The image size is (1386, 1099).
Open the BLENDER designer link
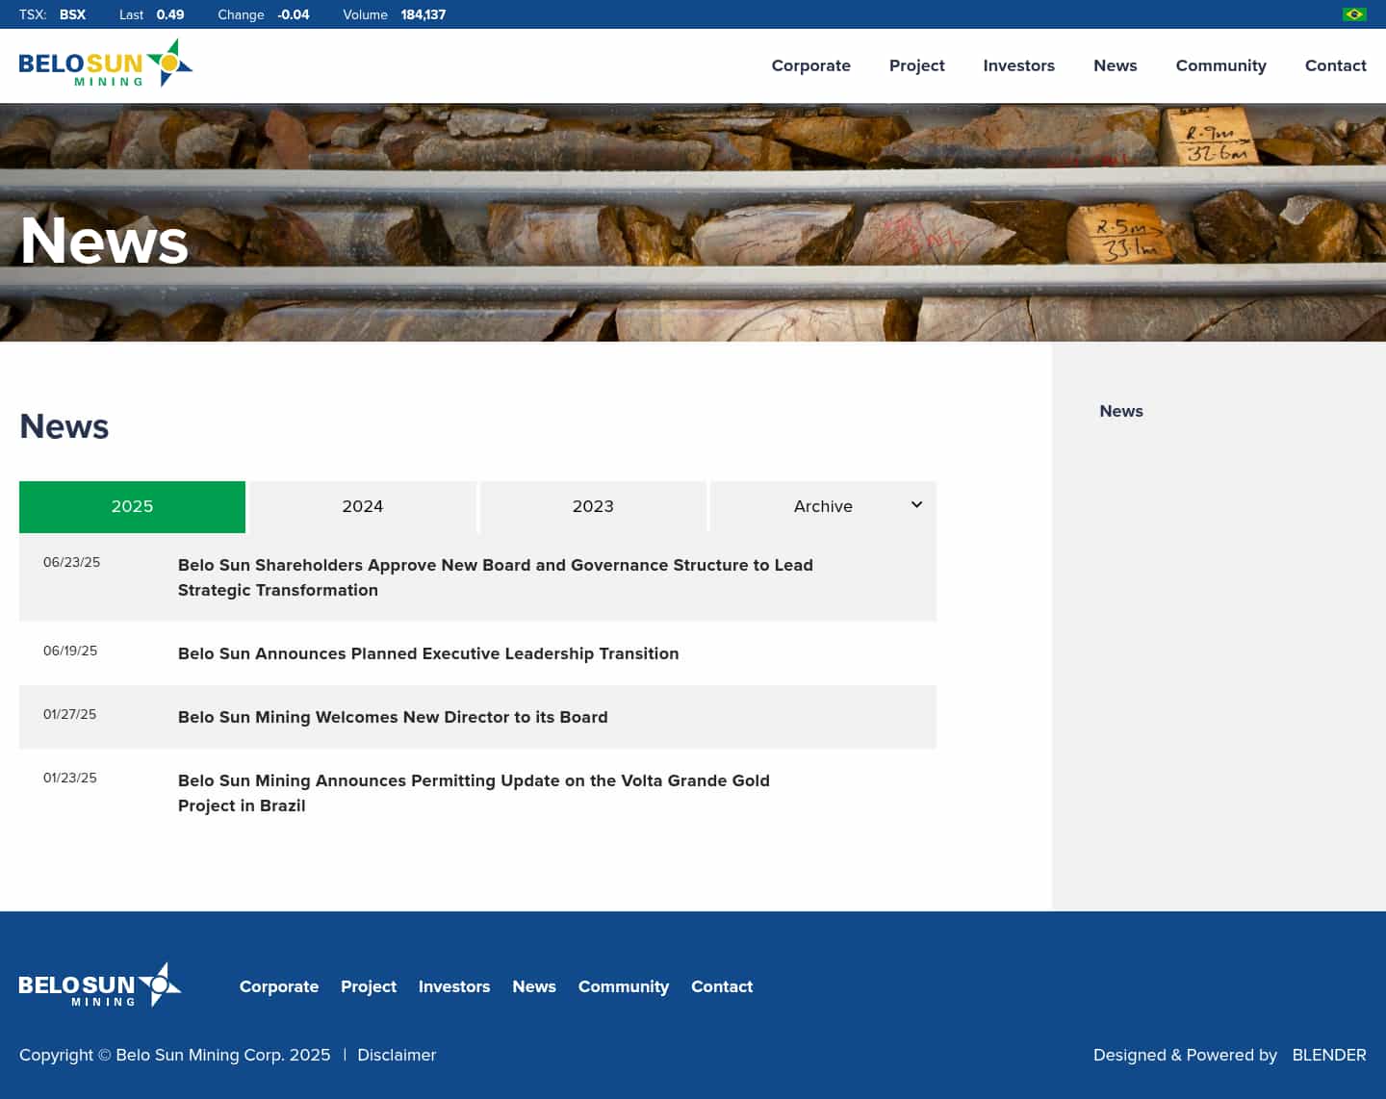click(x=1328, y=1055)
